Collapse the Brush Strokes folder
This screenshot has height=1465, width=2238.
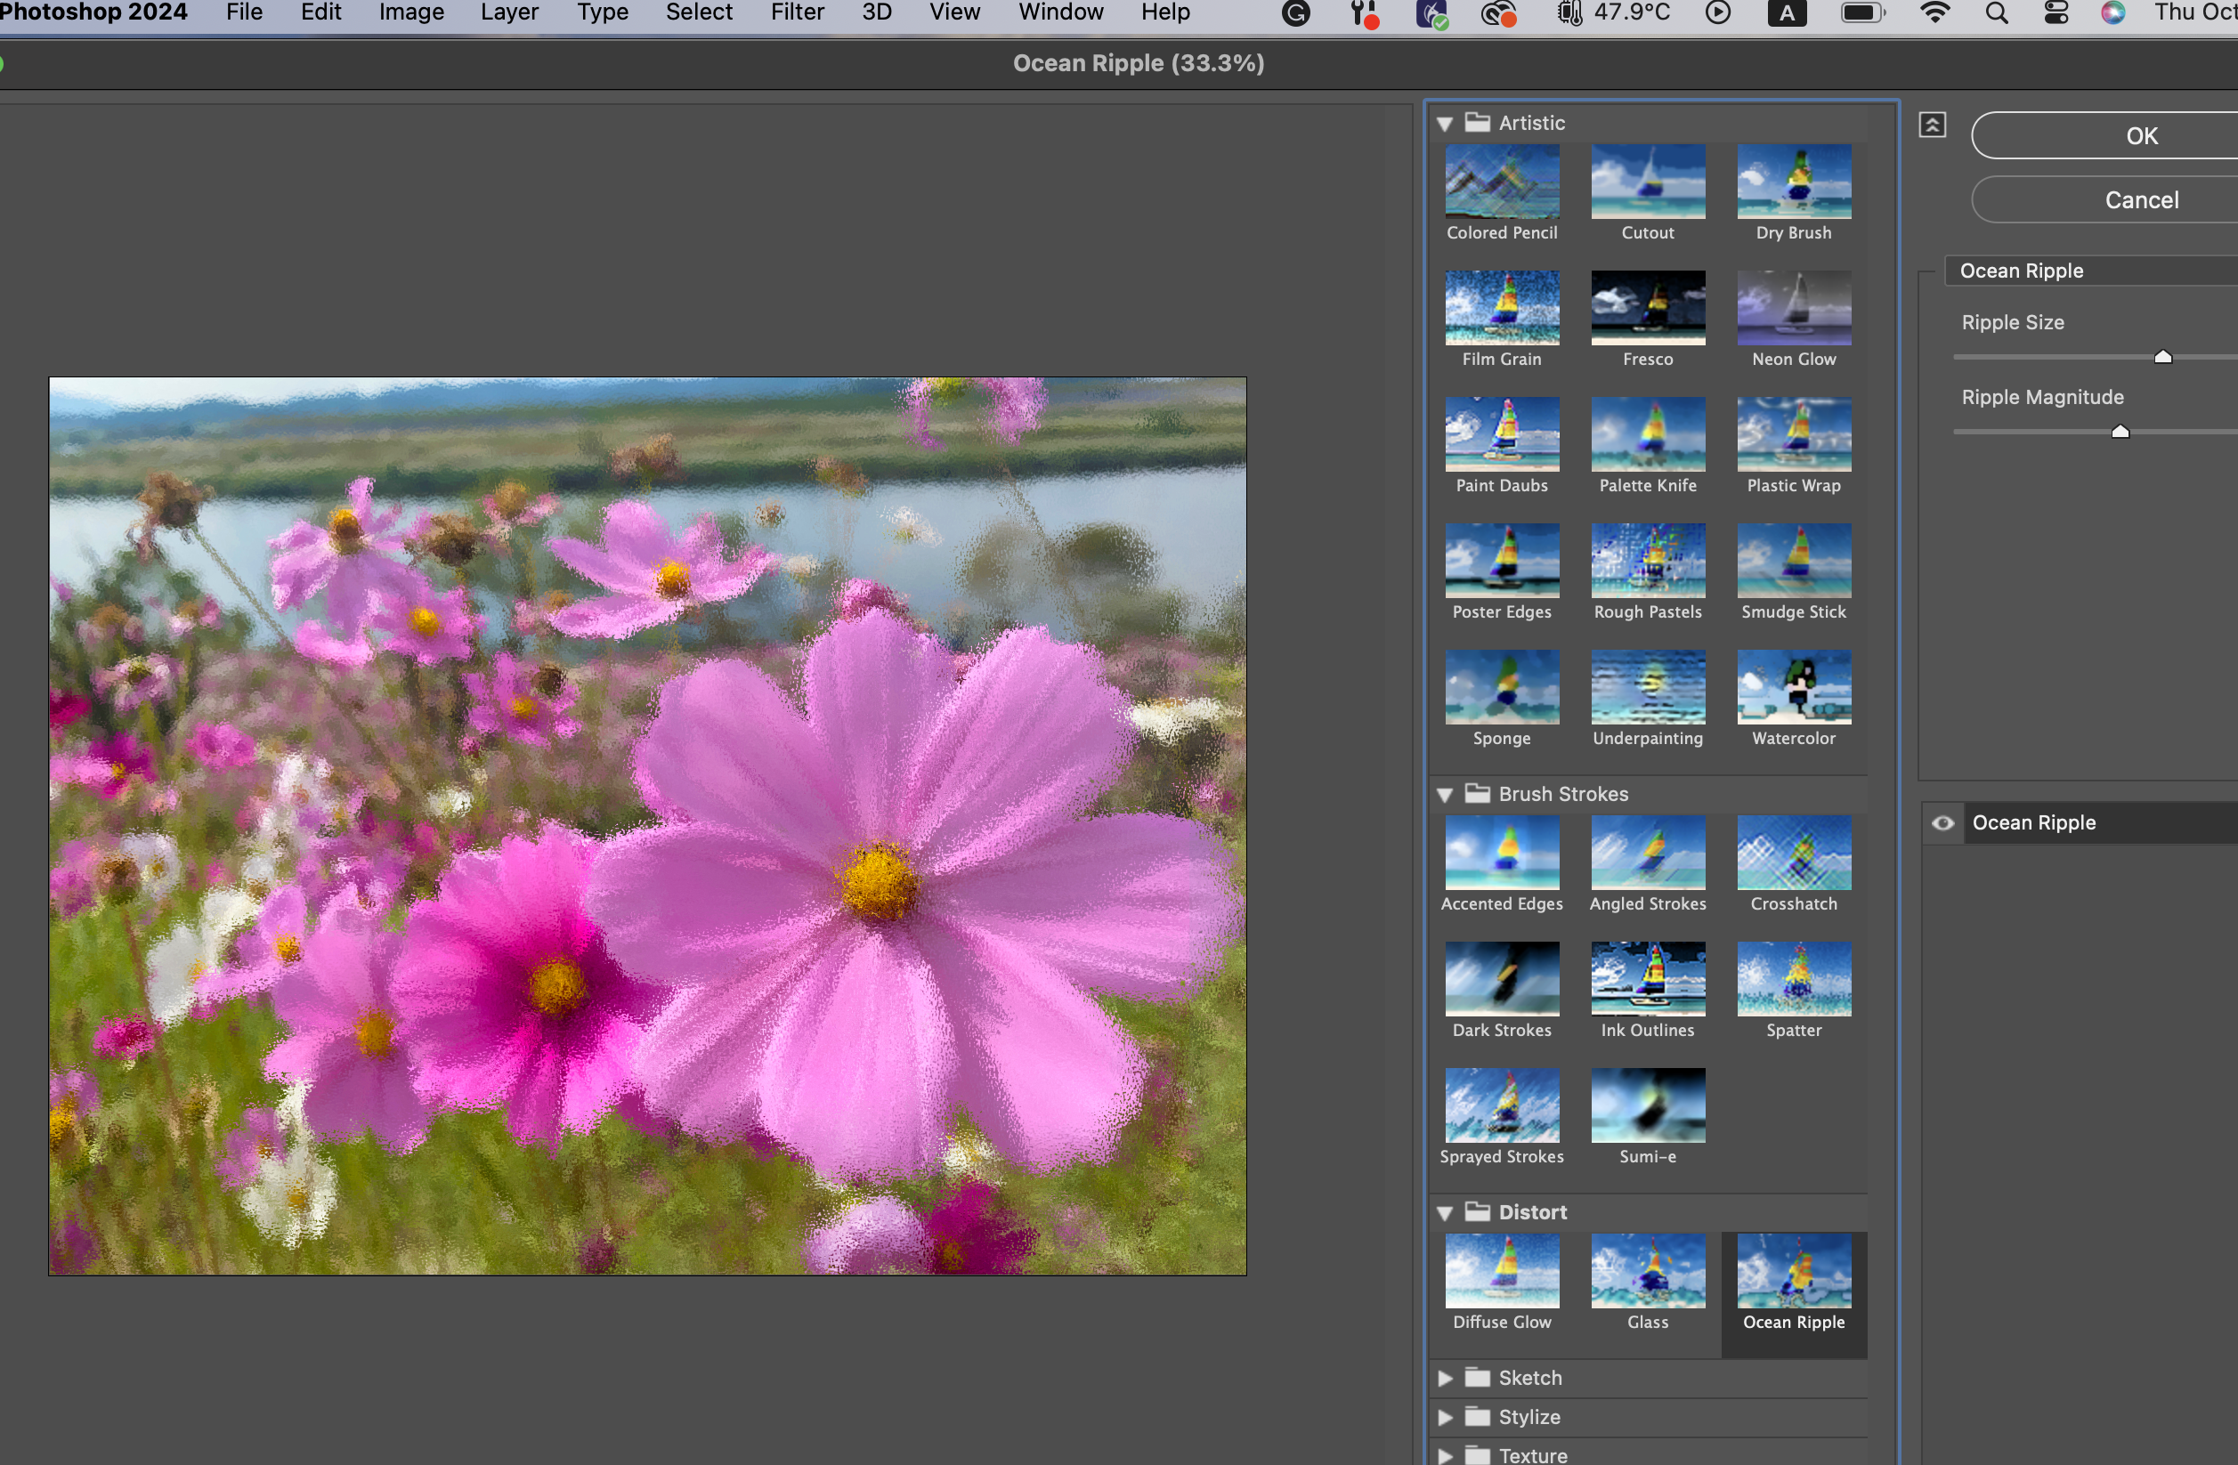click(1446, 795)
